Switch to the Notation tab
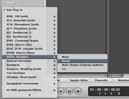 [121, 80]
